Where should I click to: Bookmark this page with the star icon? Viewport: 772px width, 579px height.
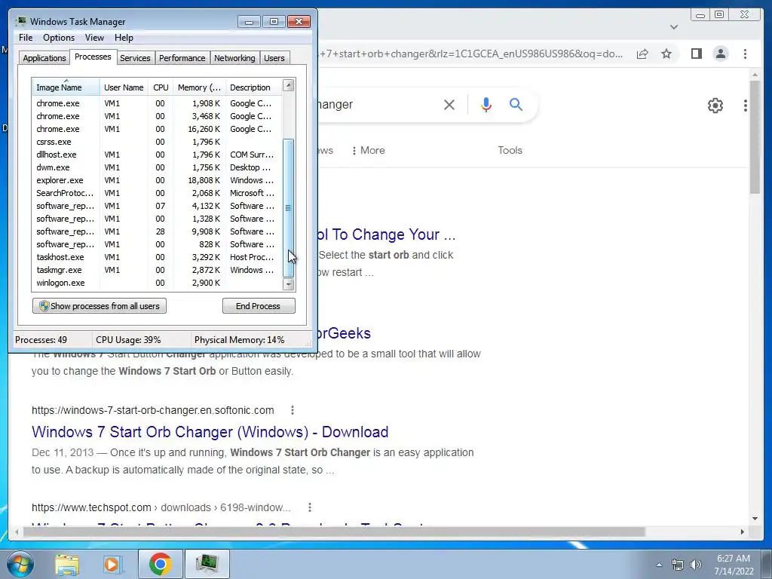(666, 54)
